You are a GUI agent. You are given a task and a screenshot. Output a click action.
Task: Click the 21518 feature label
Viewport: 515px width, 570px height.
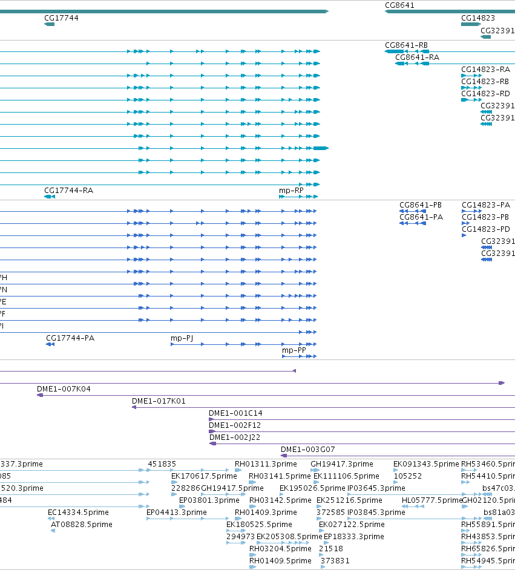331,549
